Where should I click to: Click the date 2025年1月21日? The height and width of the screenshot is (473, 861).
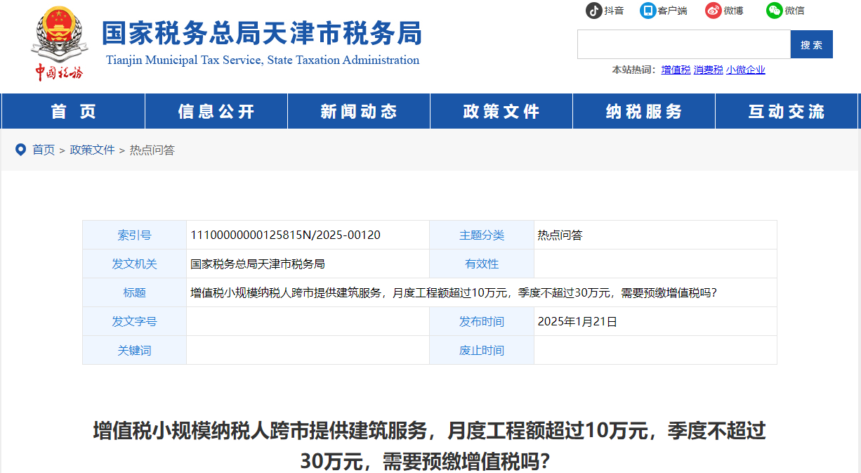[x=577, y=322]
